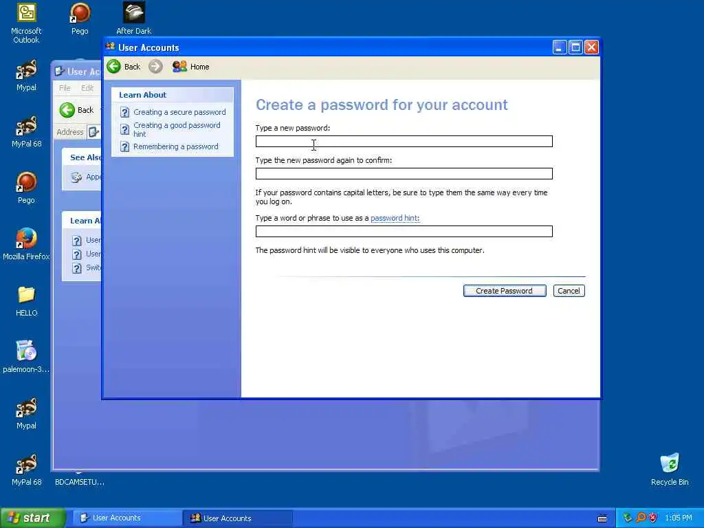Open Creating a secure password topic
The width and height of the screenshot is (704, 528).
(179, 112)
